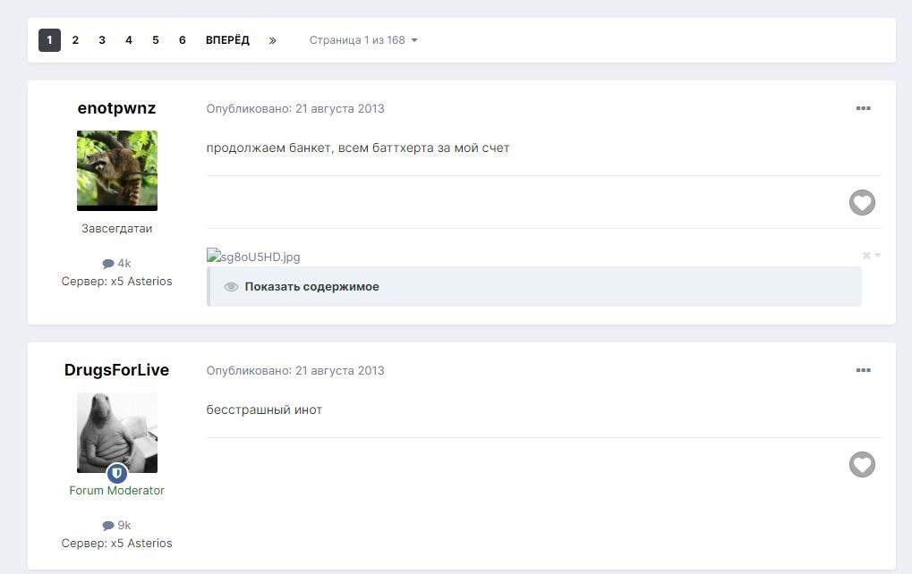Click the ВПЕРЁД next page button
This screenshot has height=574, width=912.
(227, 40)
